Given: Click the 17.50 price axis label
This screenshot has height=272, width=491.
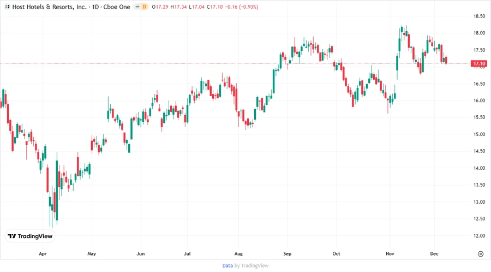Looking at the screenshot, I should coord(479,50).
